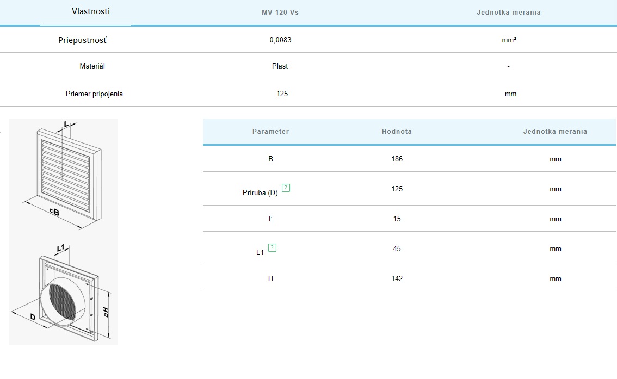Click the Príruba (D) parameter label
The height and width of the screenshot is (379, 617).
[x=260, y=192]
